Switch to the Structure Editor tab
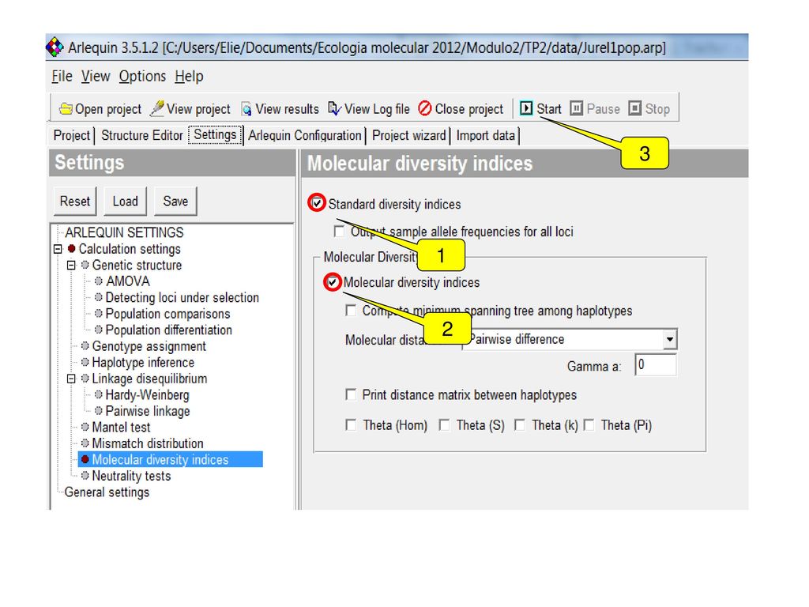This screenshot has height=607, width=809. coord(142,135)
